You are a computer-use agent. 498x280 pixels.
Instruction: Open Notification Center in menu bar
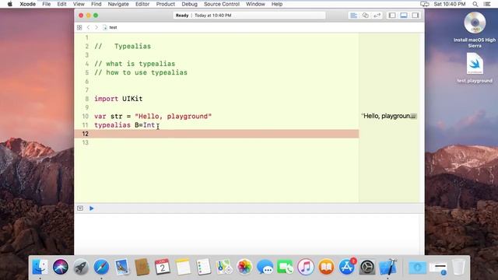tap(487, 4)
